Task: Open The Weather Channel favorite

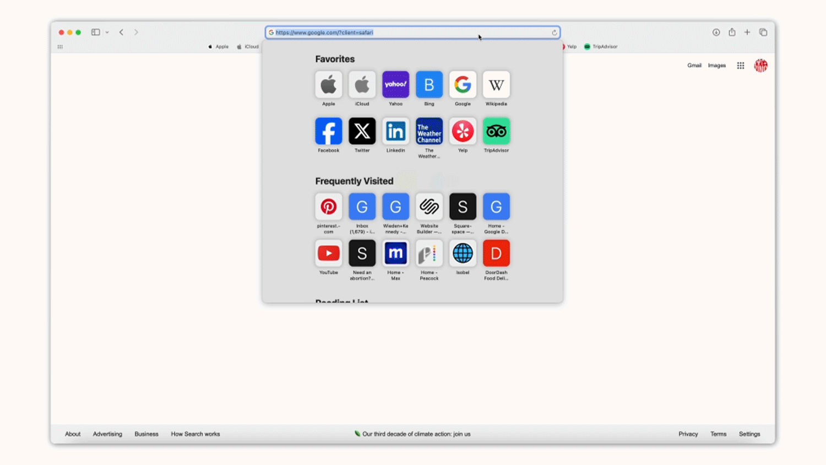Action: pyautogui.click(x=430, y=131)
